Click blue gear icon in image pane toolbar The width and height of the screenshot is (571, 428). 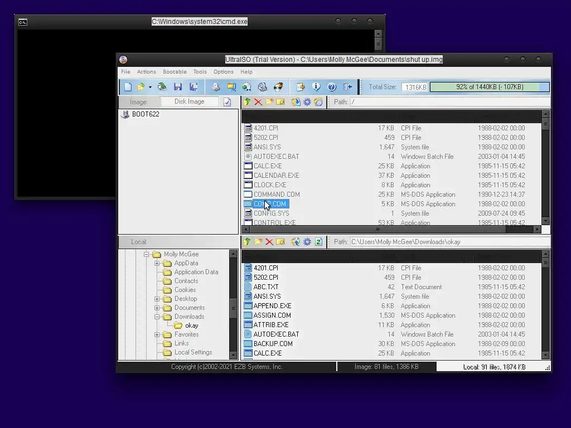pyautogui.click(x=307, y=102)
